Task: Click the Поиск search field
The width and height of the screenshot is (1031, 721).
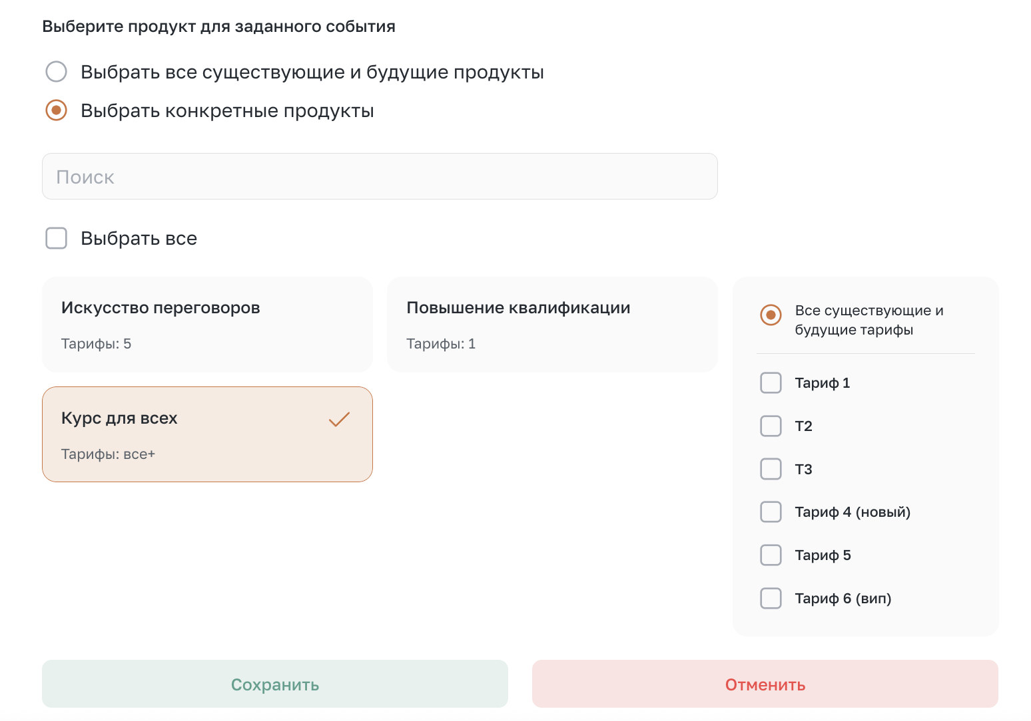Action: 380,176
